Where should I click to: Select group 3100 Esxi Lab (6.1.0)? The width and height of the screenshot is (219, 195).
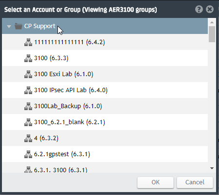(64, 74)
